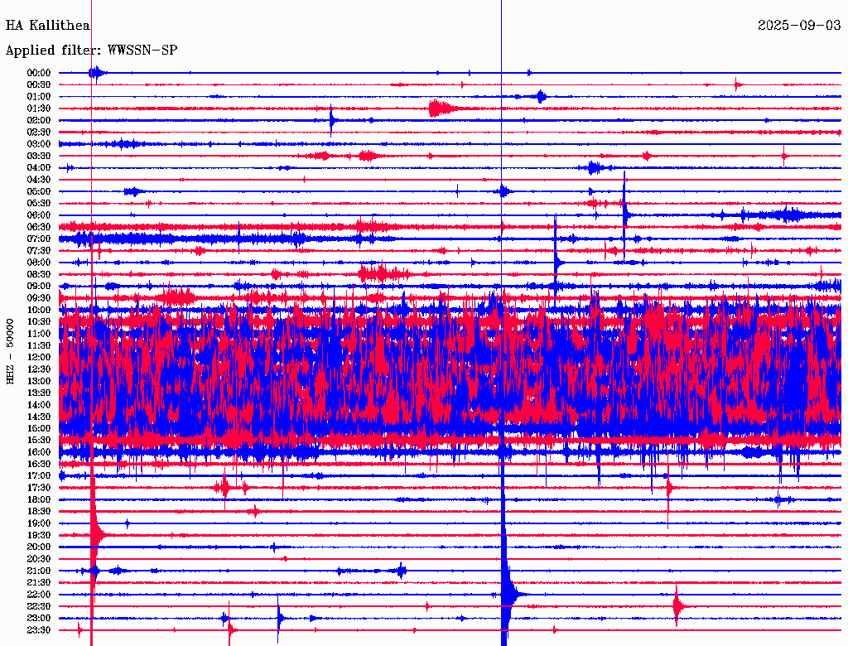Select the 10:30 time label
This screenshot has width=848, height=646.
point(39,321)
